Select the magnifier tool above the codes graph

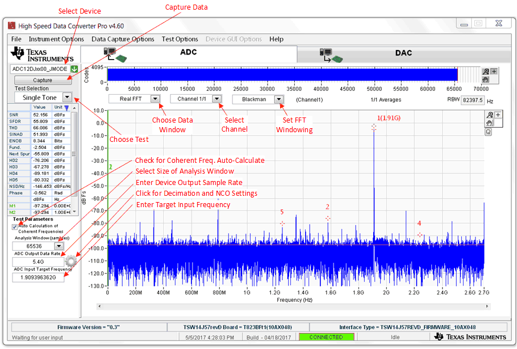pyautogui.click(x=486, y=71)
